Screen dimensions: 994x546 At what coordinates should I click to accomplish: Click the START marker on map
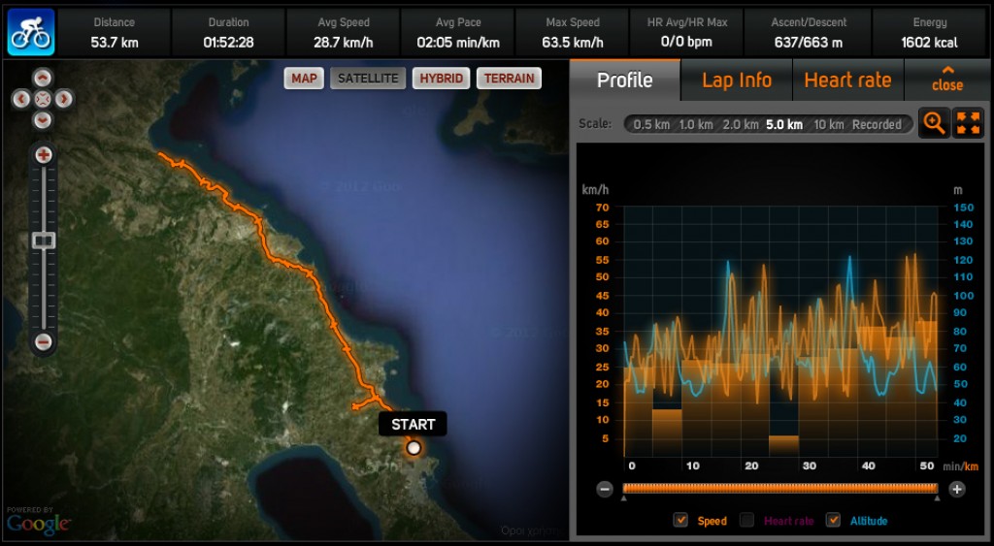[x=413, y=425]
